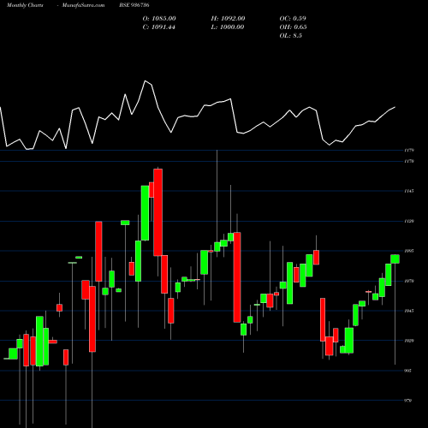428x428 pixels.
Task: Click the most recent green candle
Action: (395, 259)
